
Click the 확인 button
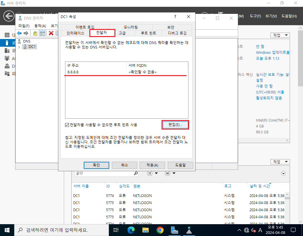pyautogui.click(x=96, y=165)
